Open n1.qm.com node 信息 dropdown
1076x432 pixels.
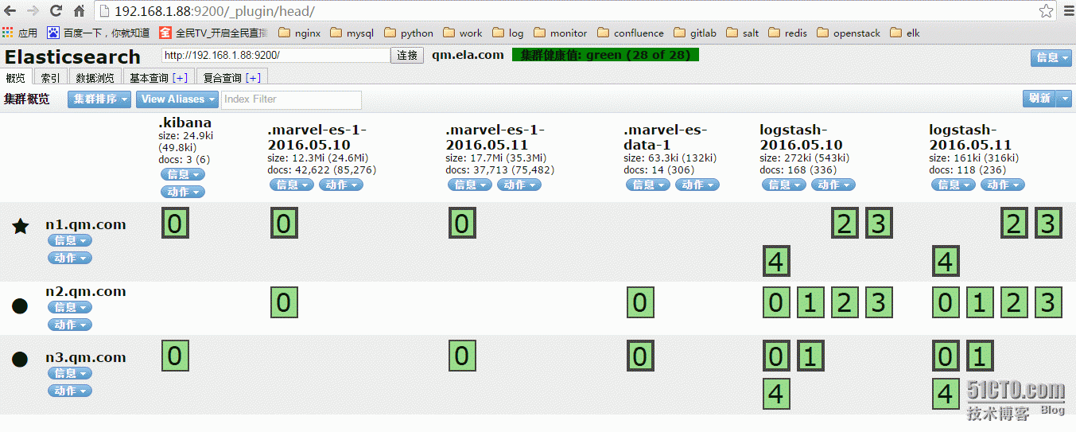pos(70,240)
